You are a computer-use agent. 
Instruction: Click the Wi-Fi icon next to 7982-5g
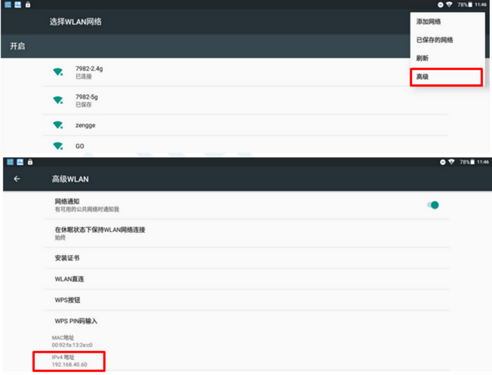pyautogui.click(x=58, y=100)
